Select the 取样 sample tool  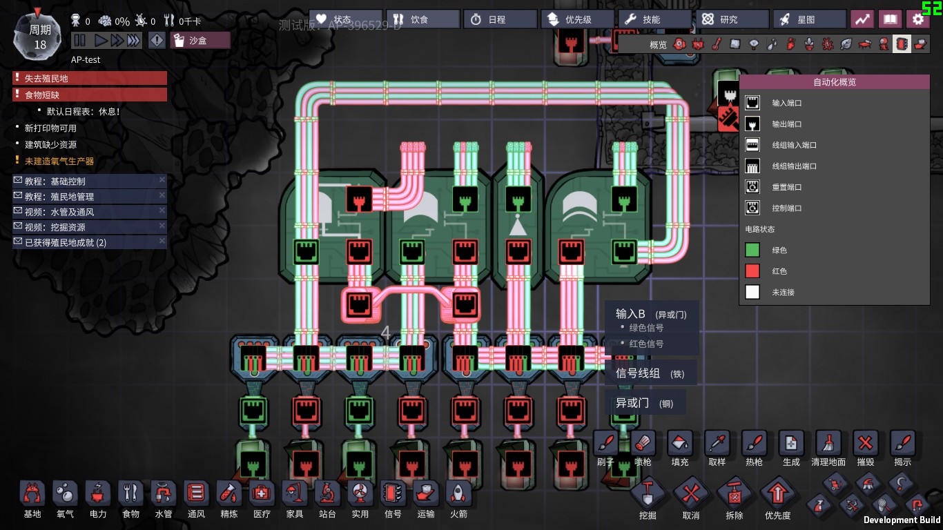(717, 444)
